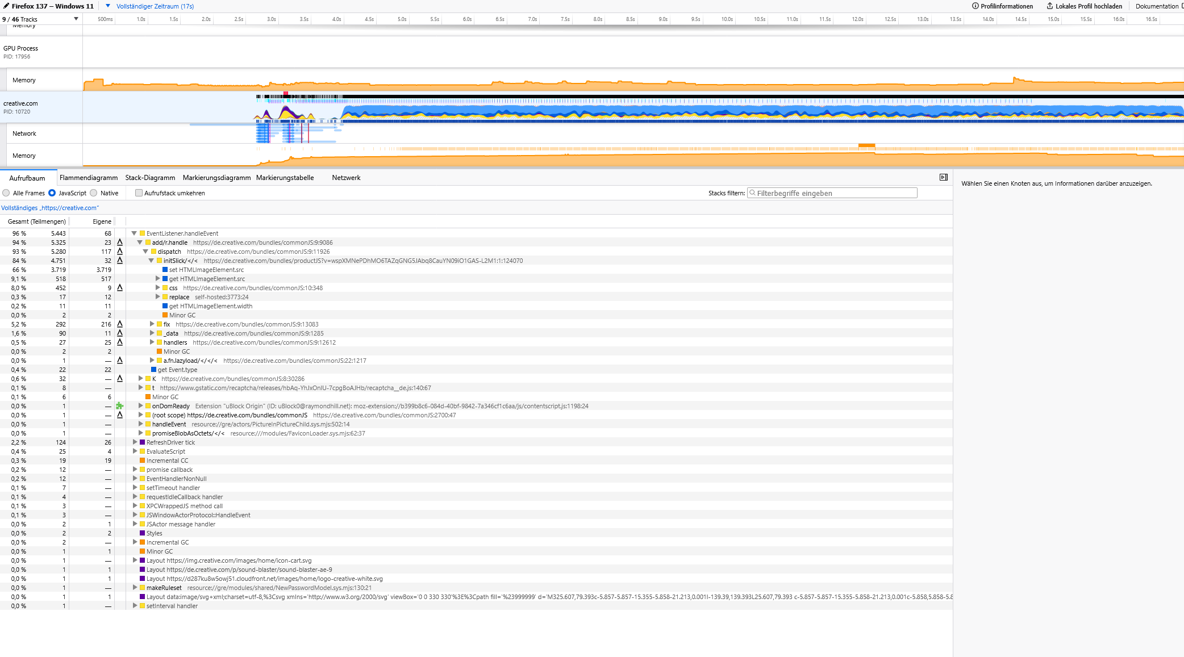The image size is (1184, 657).
Task: Toggle the sidebar icon at right of tabs
Action: click(943, 178)
